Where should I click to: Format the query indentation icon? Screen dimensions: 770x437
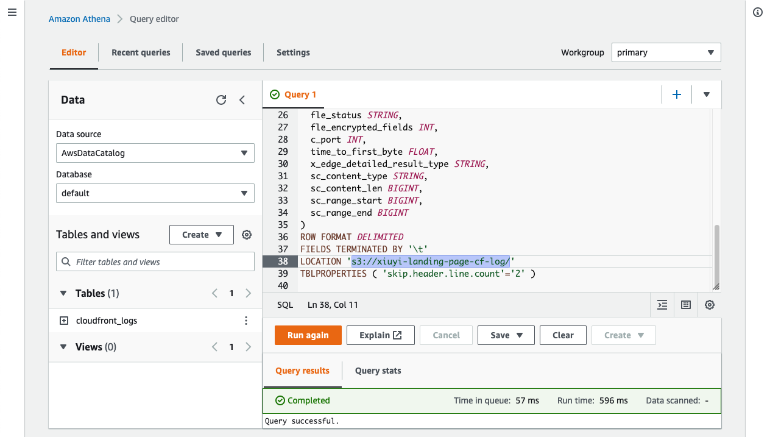(662, 305)
